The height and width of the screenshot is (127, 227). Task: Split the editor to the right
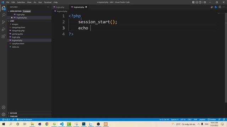pyautogui.click(x=220, y=7)
